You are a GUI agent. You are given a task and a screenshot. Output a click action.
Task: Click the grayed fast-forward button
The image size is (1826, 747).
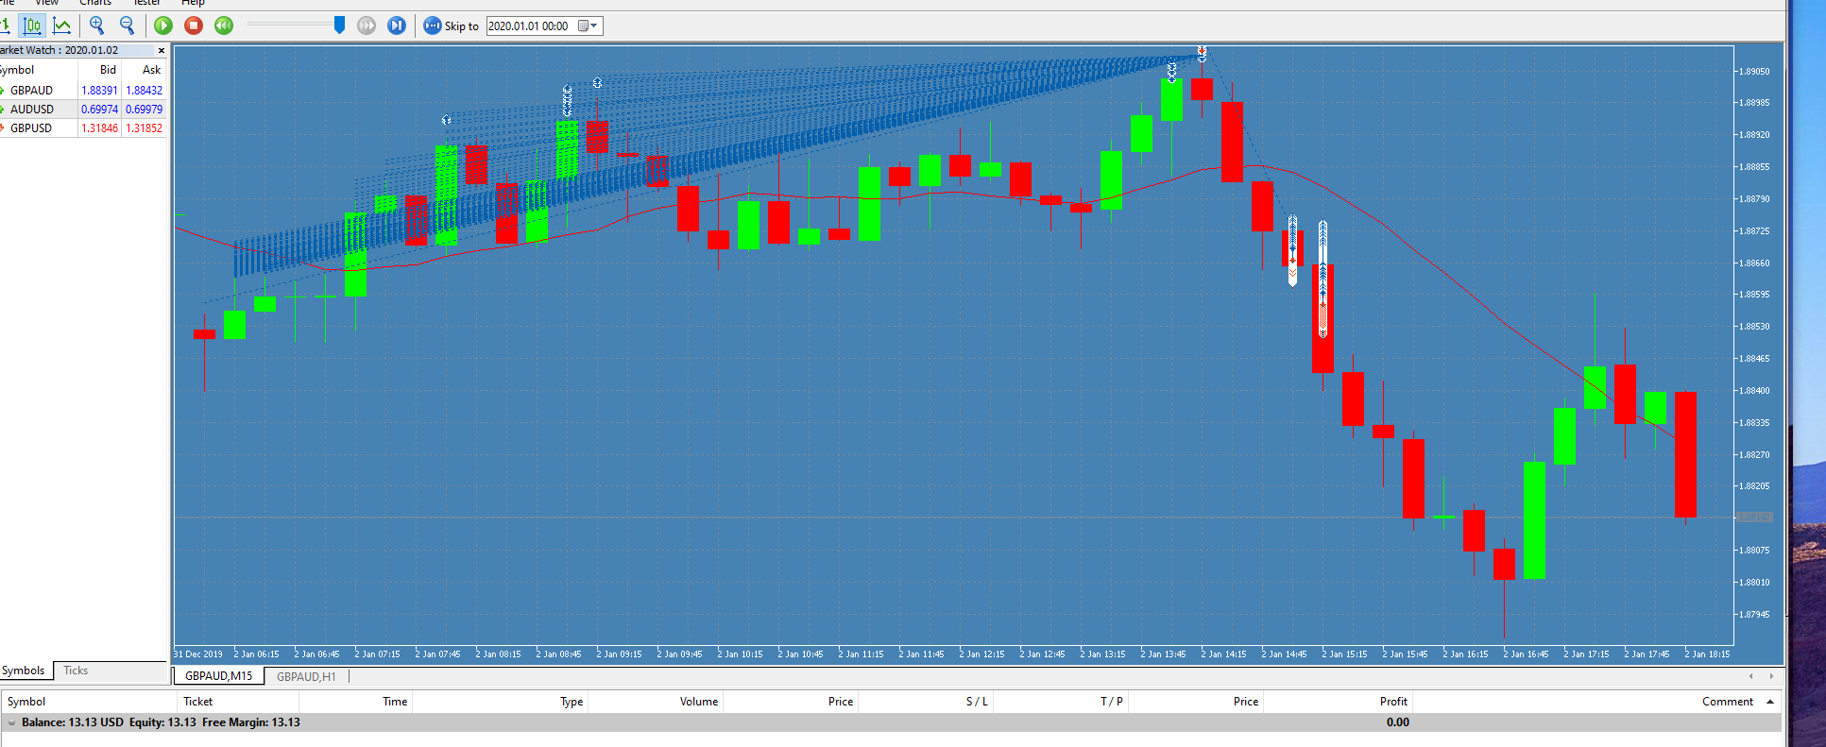[x=367, y=25]
